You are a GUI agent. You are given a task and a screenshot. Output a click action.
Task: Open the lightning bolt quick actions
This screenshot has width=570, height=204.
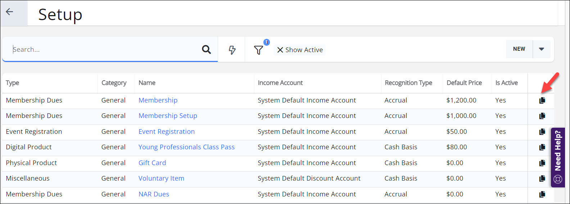[x=232, y=50]
